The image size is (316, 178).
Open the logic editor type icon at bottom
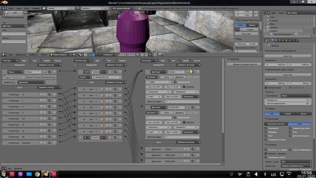click(4, 168)
